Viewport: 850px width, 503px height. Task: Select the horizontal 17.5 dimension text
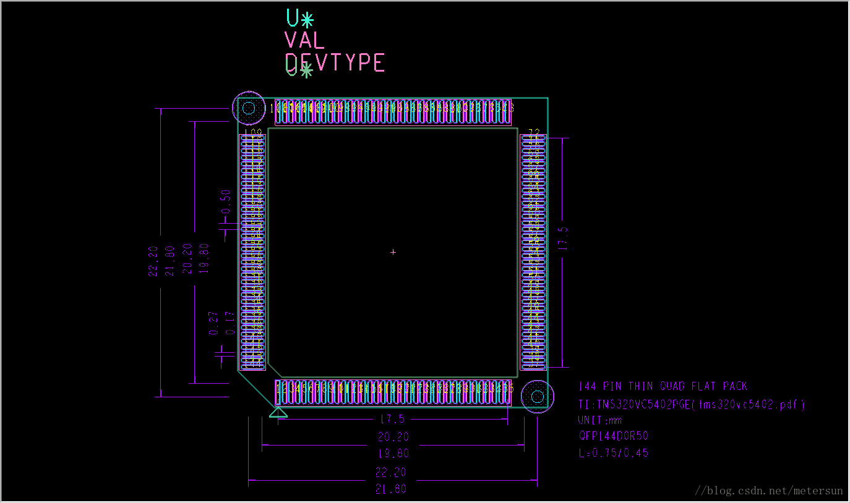click(392, 419)
